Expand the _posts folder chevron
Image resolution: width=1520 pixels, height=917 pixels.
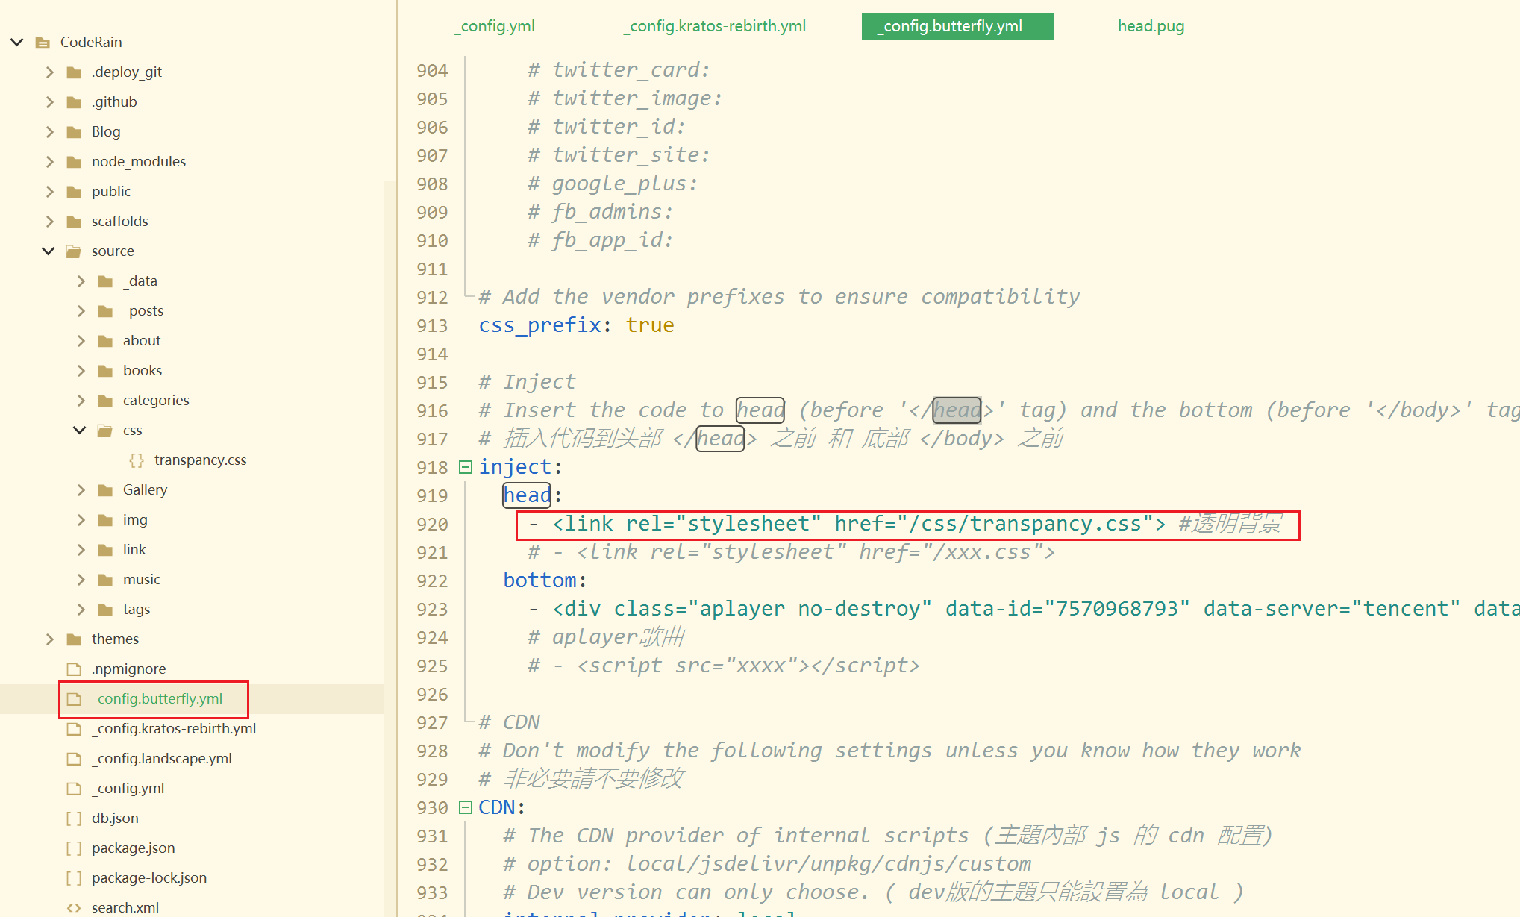(81, 311)
